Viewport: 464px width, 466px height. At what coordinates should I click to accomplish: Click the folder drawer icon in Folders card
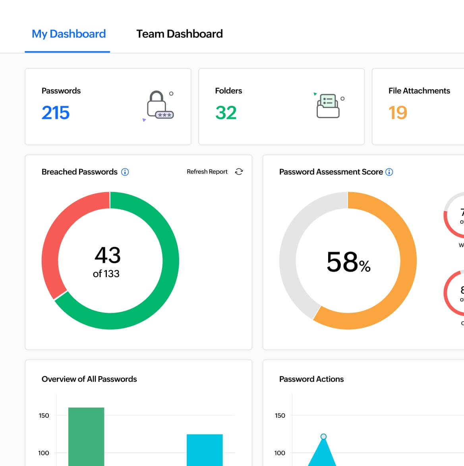coord(328,106)
